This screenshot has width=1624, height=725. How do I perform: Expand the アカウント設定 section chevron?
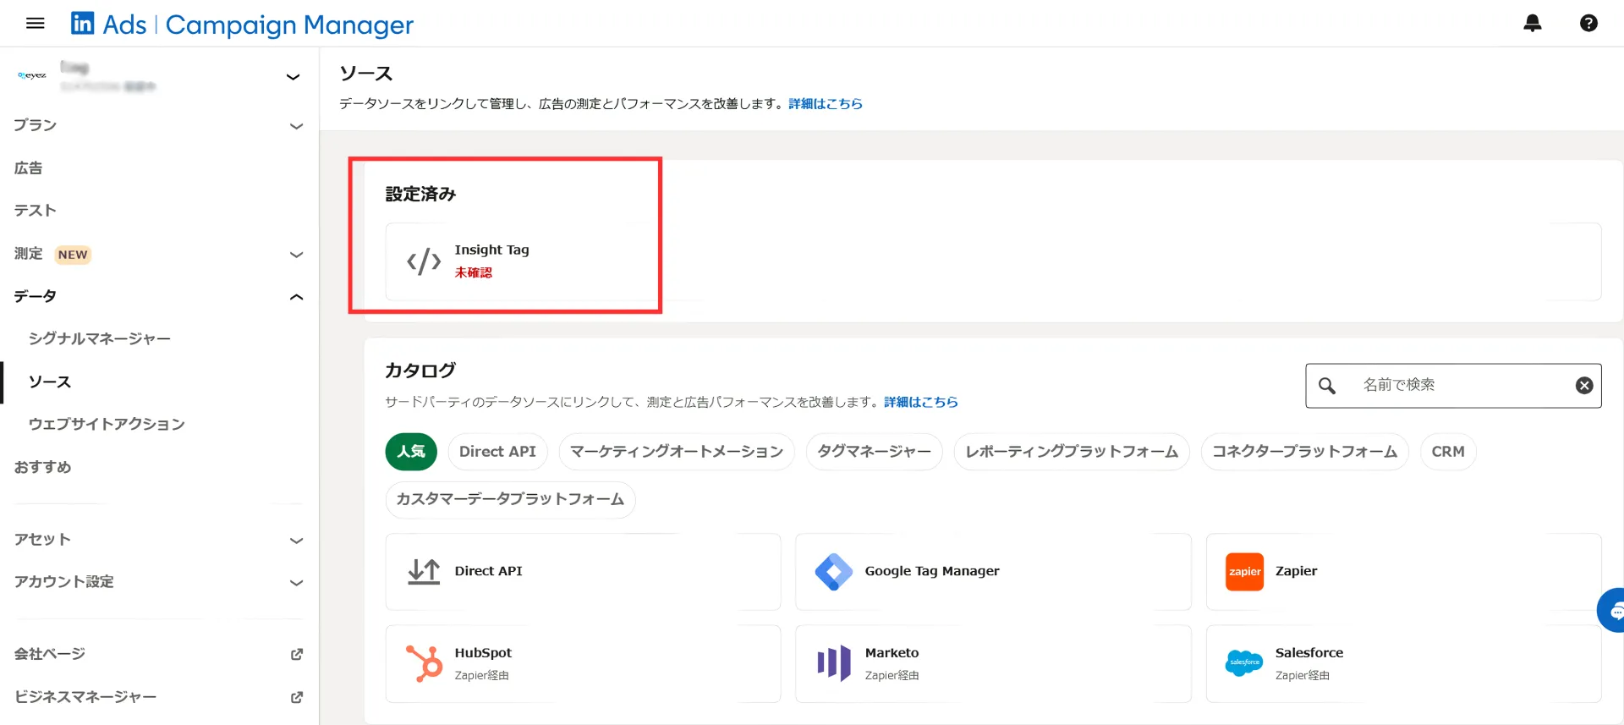296,582
